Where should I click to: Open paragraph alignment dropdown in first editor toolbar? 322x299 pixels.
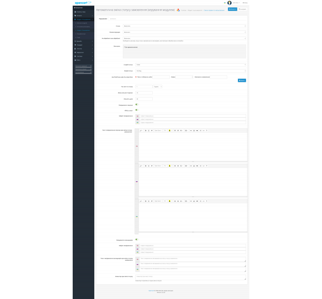(182, 131)
